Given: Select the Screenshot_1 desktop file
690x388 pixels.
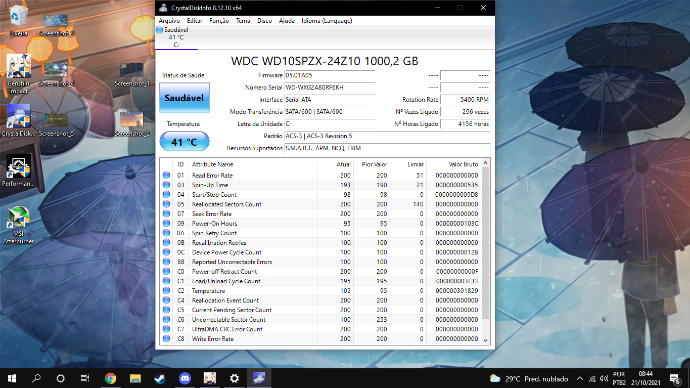Looking at the screenshot, I should pos(132,74).
